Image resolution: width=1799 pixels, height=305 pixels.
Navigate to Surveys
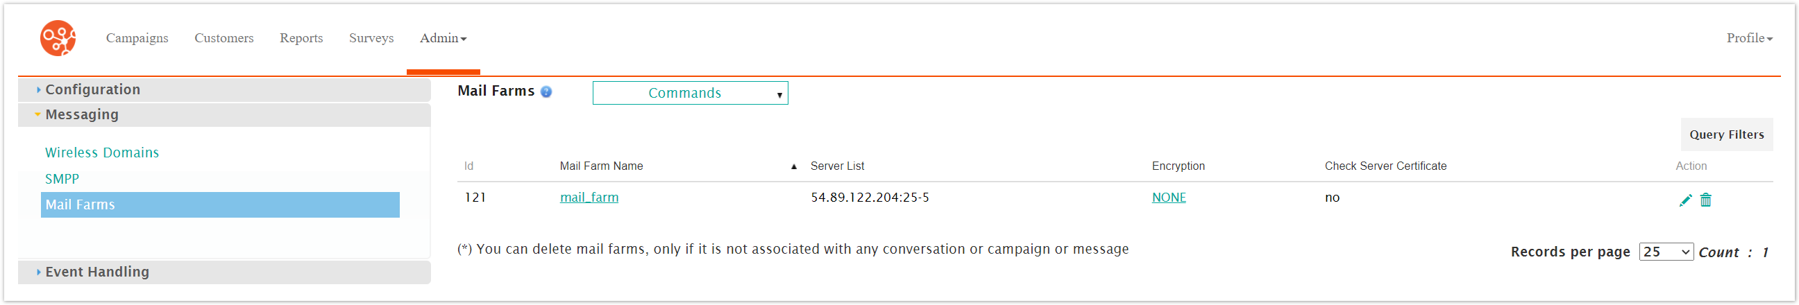click(371, 37)
